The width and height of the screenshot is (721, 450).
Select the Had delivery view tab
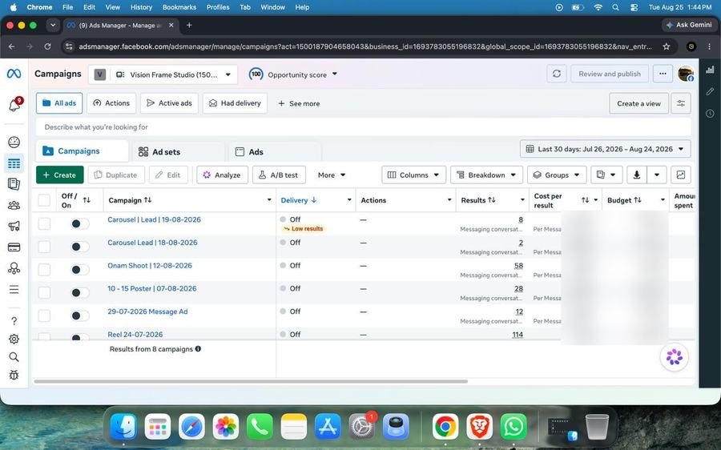235,103
